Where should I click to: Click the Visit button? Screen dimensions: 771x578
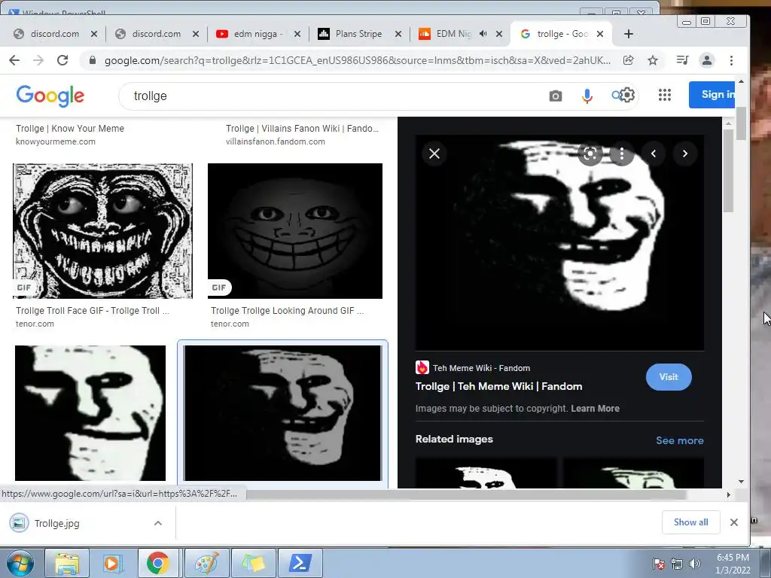[x=669, y=377]
